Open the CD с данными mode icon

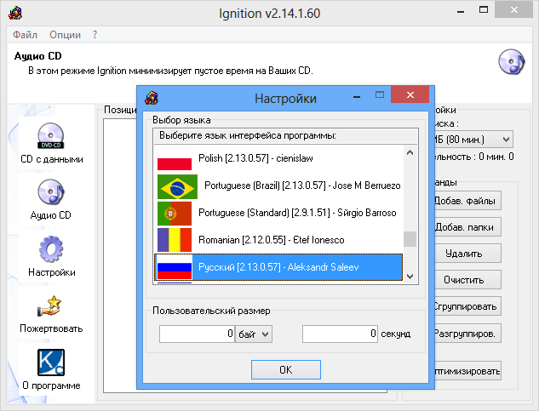50,136
